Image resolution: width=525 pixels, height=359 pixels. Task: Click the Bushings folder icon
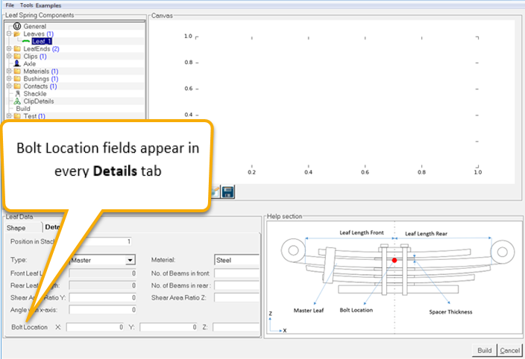[x=17, y=78]
